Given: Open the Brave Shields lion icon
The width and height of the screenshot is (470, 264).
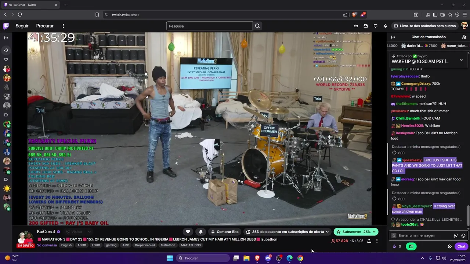Looking at the screenshot, I should click(x=354, y=15).
